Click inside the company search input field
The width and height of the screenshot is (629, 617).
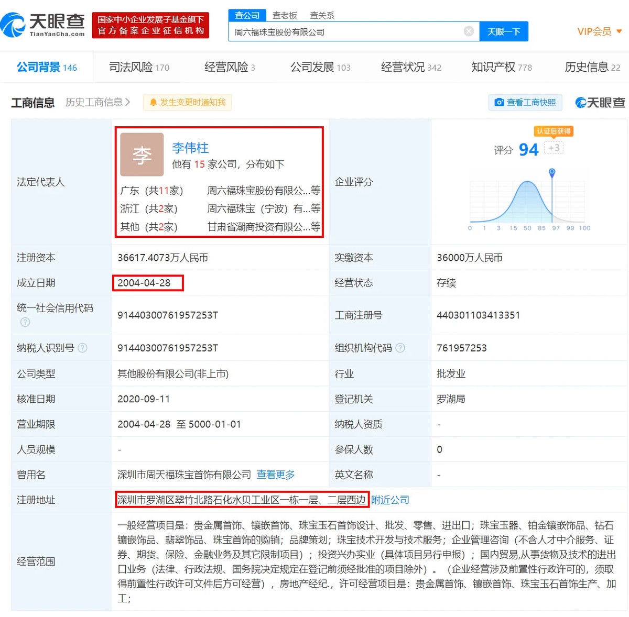tap(341, 31)
